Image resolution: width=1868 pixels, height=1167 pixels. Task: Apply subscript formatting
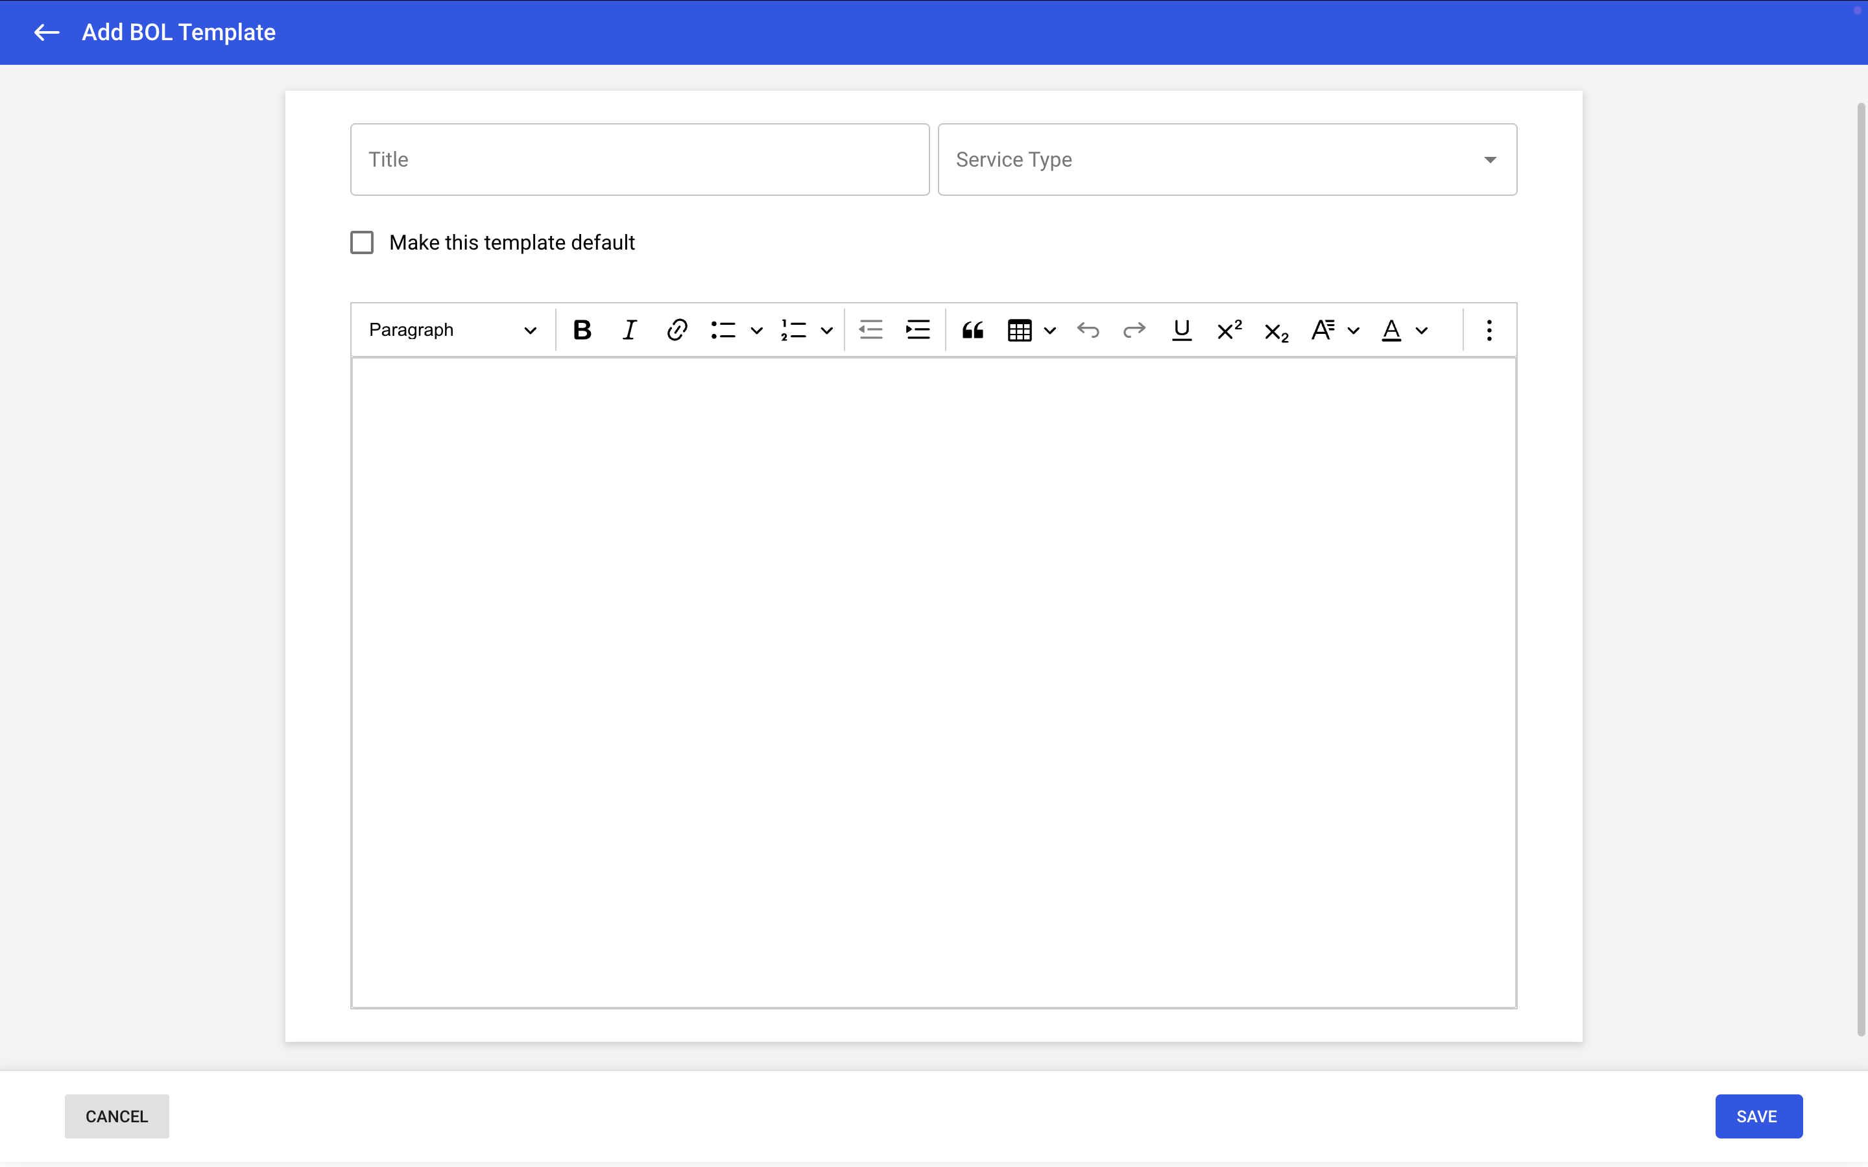pyautogui.click(x=1276, y=332)
